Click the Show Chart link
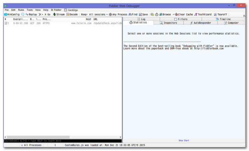Screen dimensions: 249x151 [x=184, y=140]
